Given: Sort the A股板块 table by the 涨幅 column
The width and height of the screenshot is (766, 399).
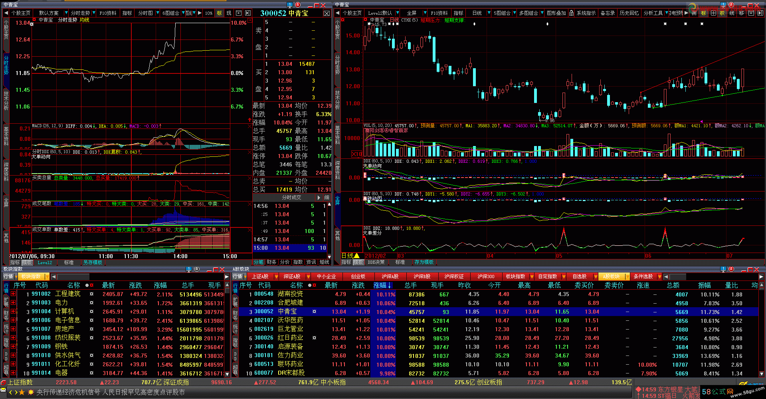Looking at the screenshot, I should click(382, 285).
